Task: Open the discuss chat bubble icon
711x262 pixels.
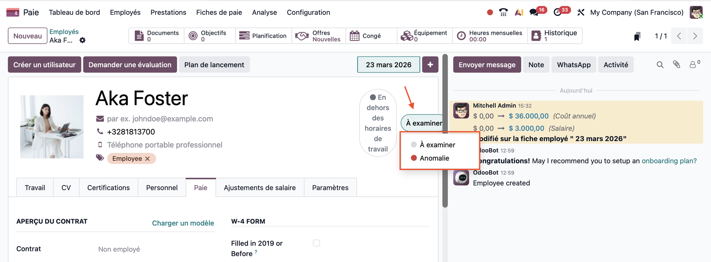Action: tap(534, 12)
